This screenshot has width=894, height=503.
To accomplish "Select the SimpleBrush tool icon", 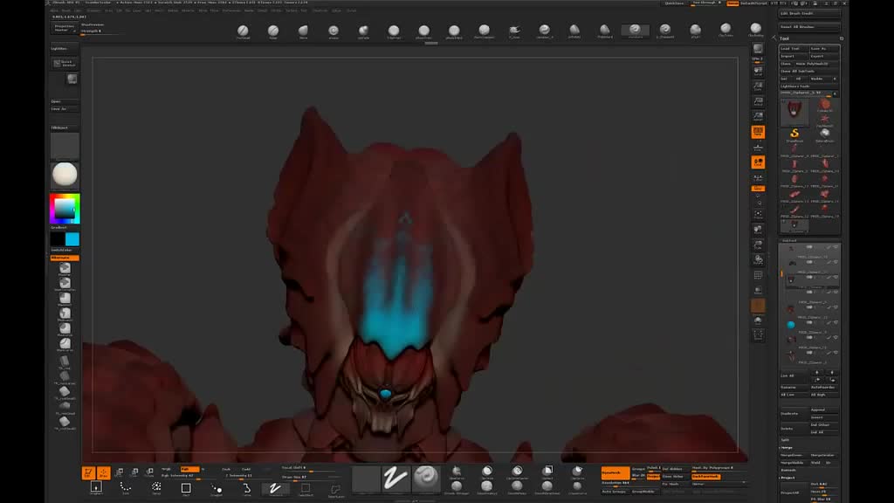I will click(x=794, y=134).
